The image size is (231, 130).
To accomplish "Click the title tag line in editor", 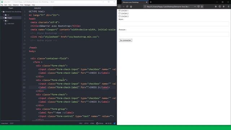I will coord(56,26).
